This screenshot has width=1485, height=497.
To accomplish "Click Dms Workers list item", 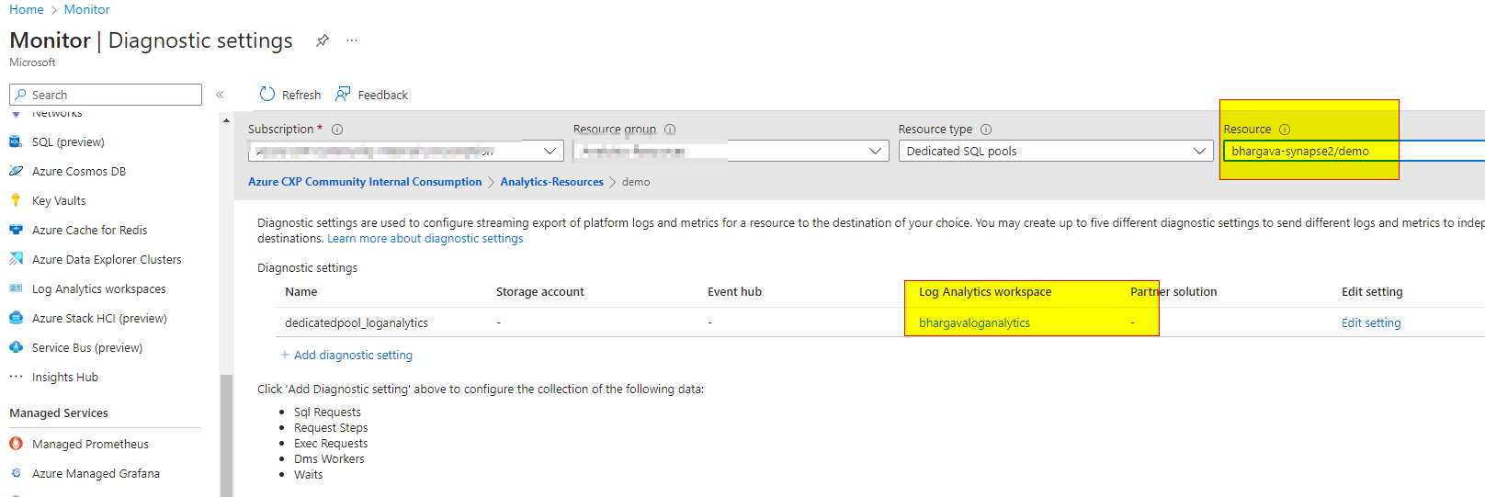I will (x=329, y=459).
